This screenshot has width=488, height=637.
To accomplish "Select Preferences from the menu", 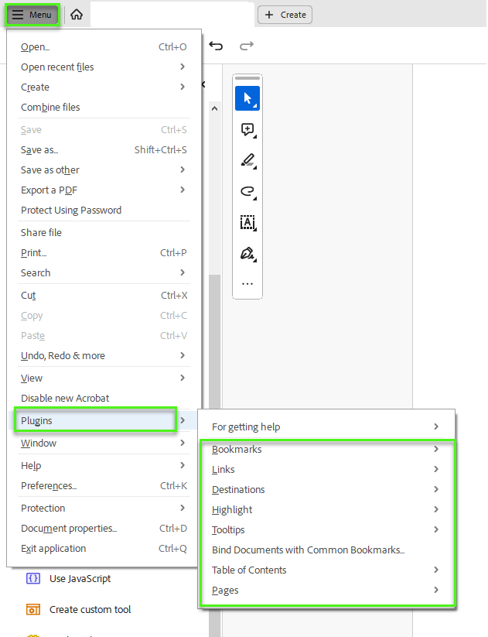I will point(46,487).
